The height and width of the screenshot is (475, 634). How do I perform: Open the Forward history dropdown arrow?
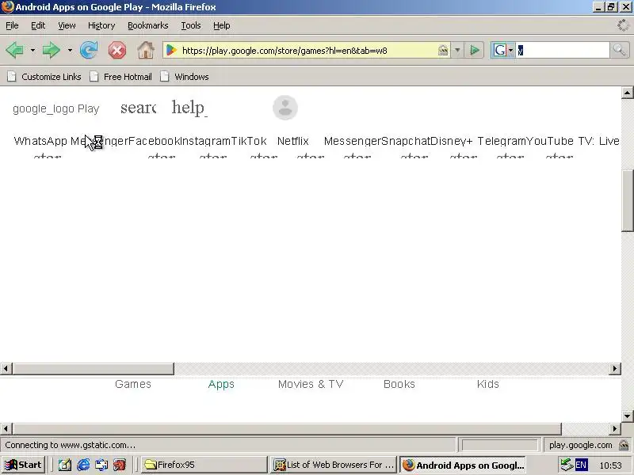click(70, 51)
